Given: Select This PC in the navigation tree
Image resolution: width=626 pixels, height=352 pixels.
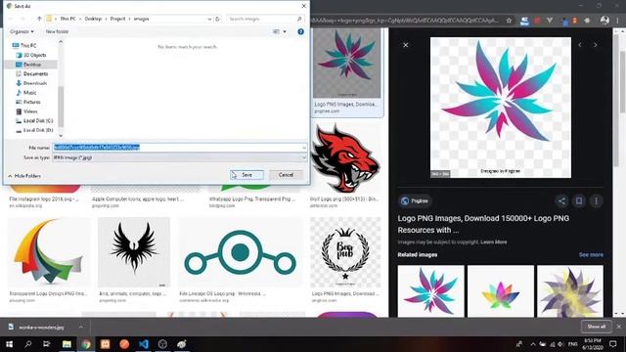Looking at the screenshot, I should point(28,46).
